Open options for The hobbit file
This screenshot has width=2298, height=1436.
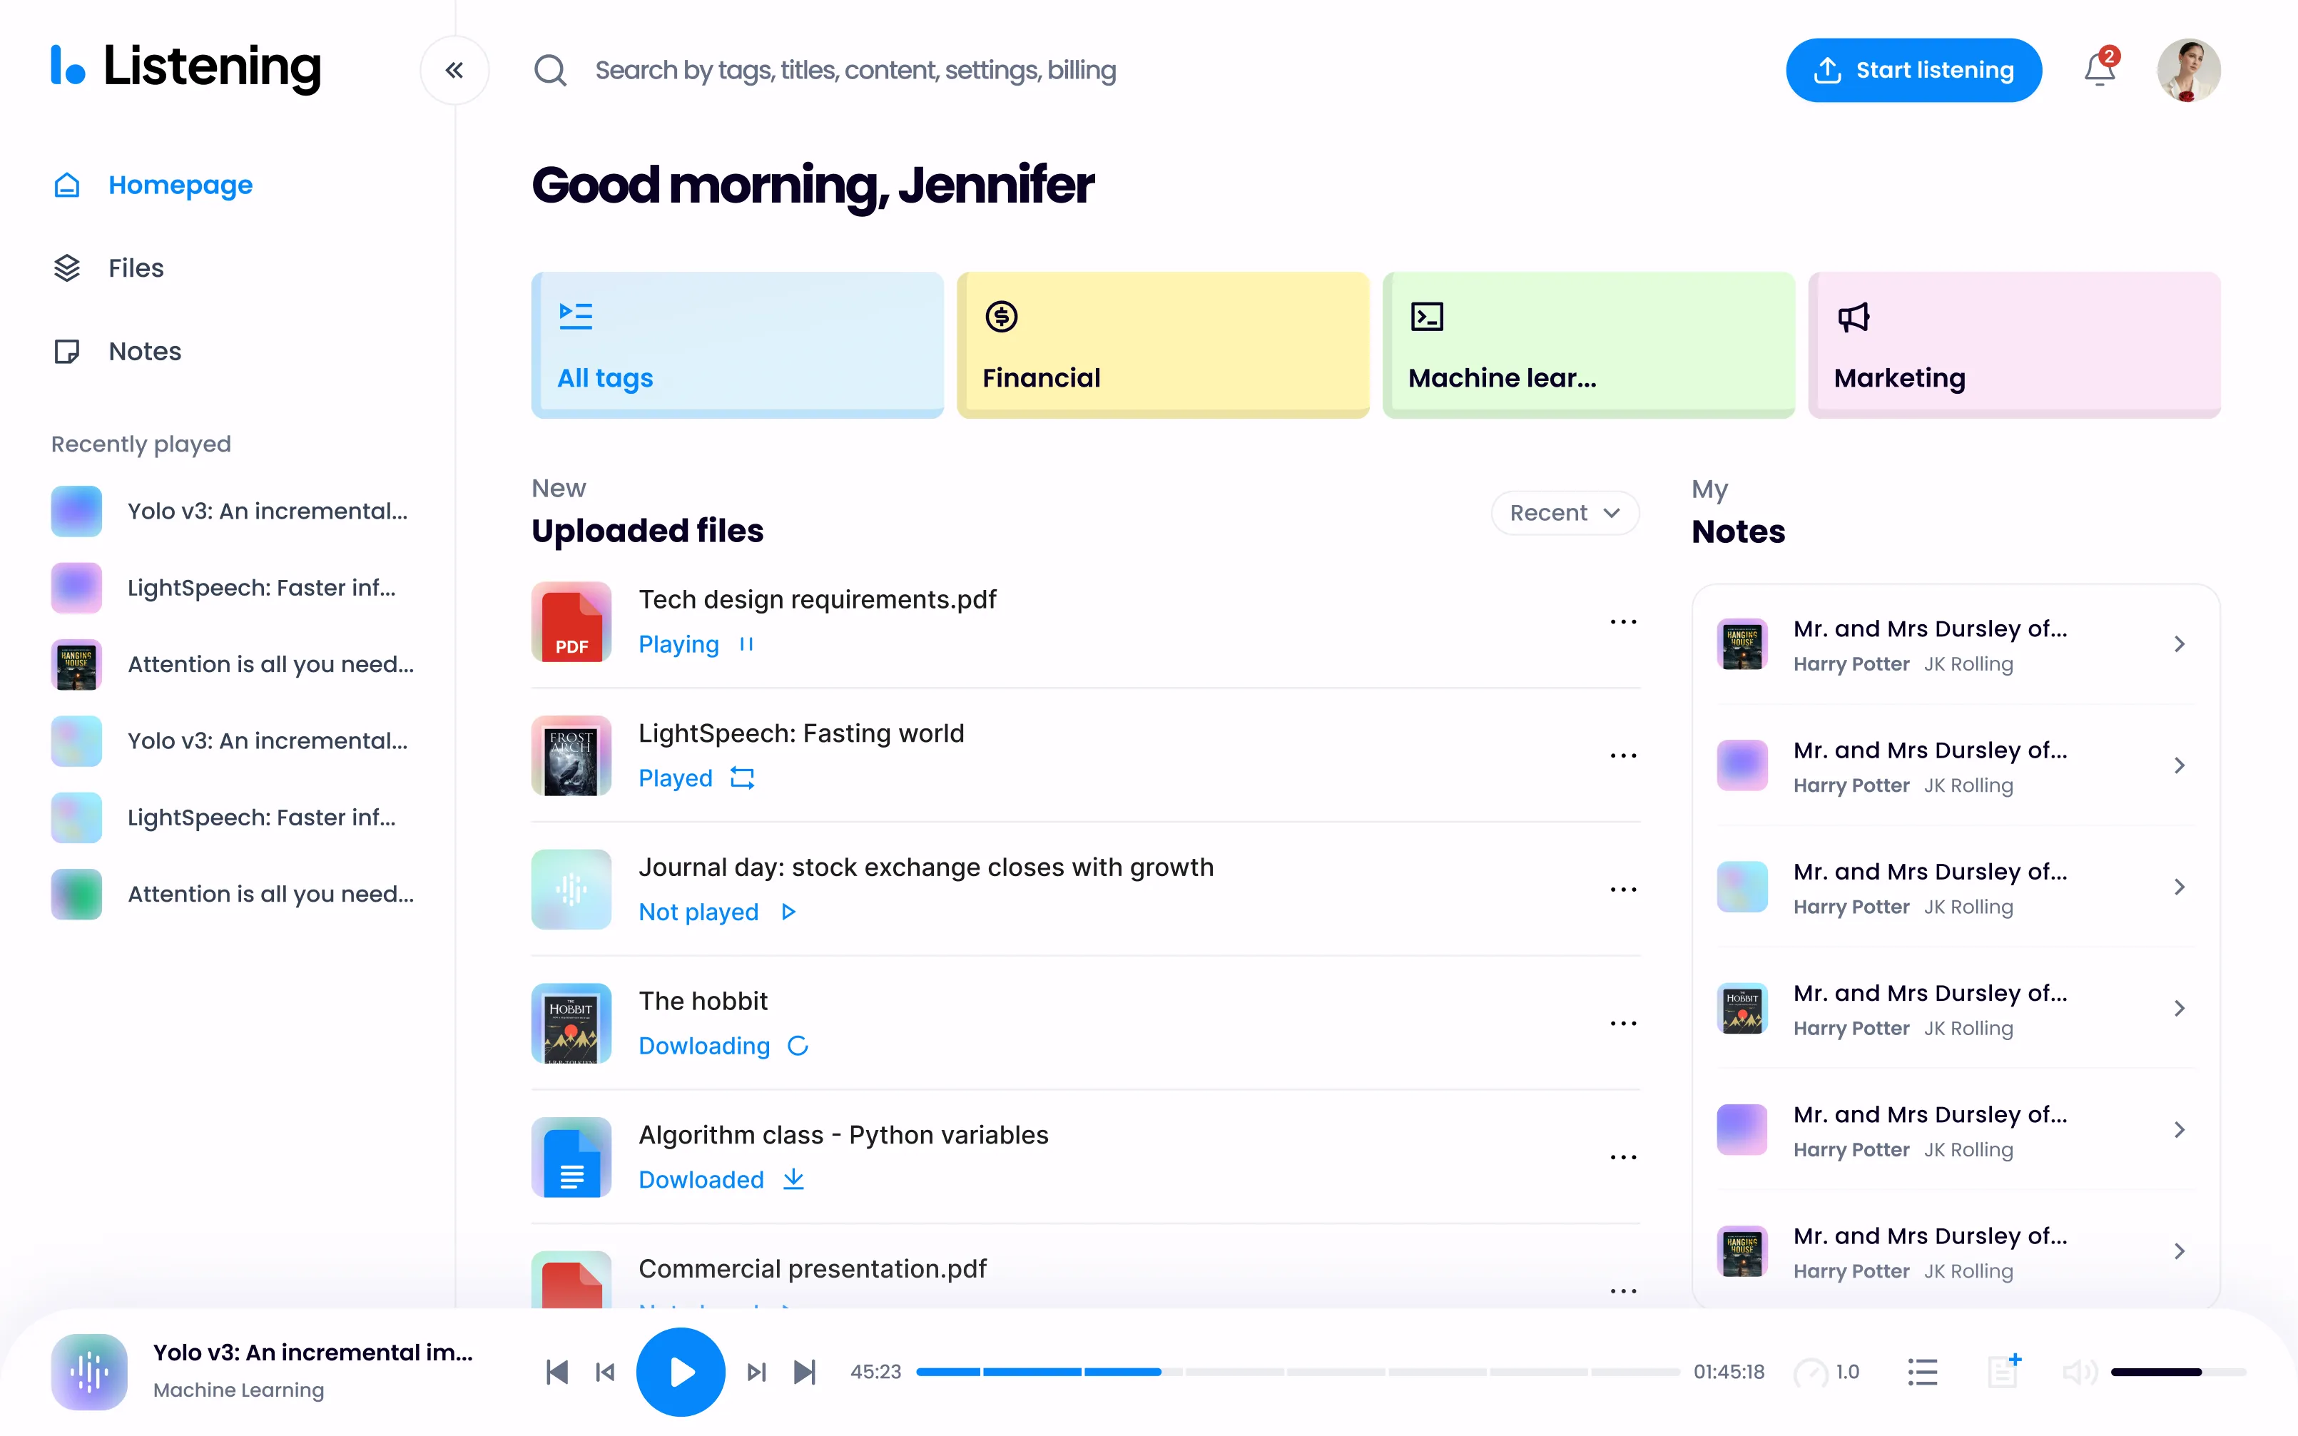tap(1623, 1023)
